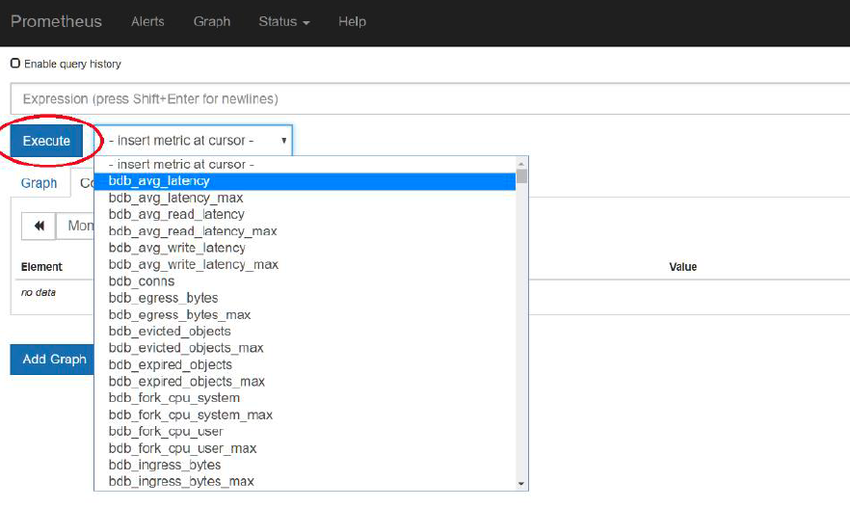Click the dropdown list scroll-down arrow
This screenshot has width=850, height=508.
521,484
